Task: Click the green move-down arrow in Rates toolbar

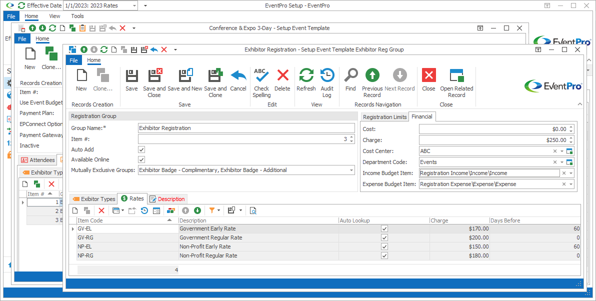Action: [x=197, y=210]
